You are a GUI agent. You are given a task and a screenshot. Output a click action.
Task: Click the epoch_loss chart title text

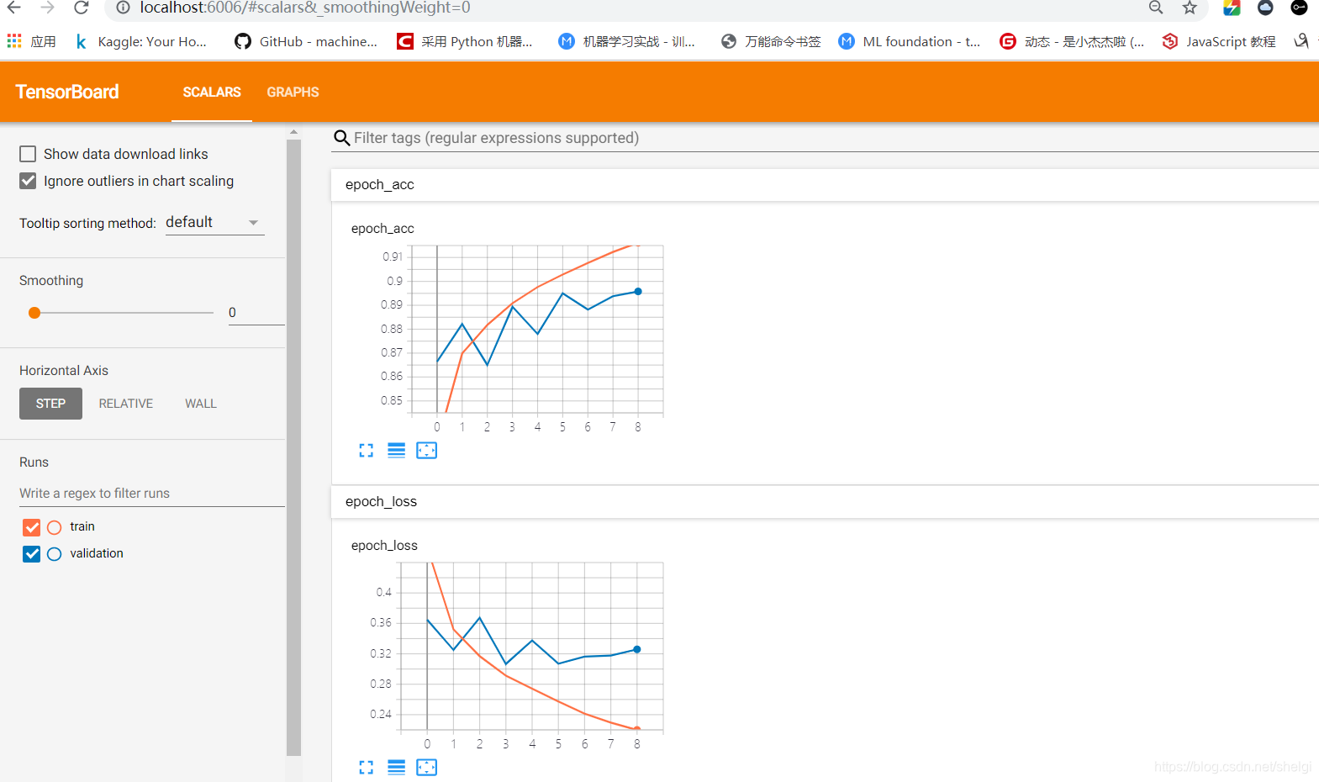(x=384, y=546)
